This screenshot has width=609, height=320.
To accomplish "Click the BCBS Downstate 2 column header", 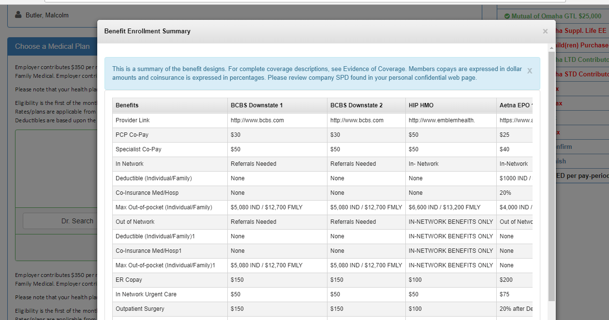I will tap(366, 105).
